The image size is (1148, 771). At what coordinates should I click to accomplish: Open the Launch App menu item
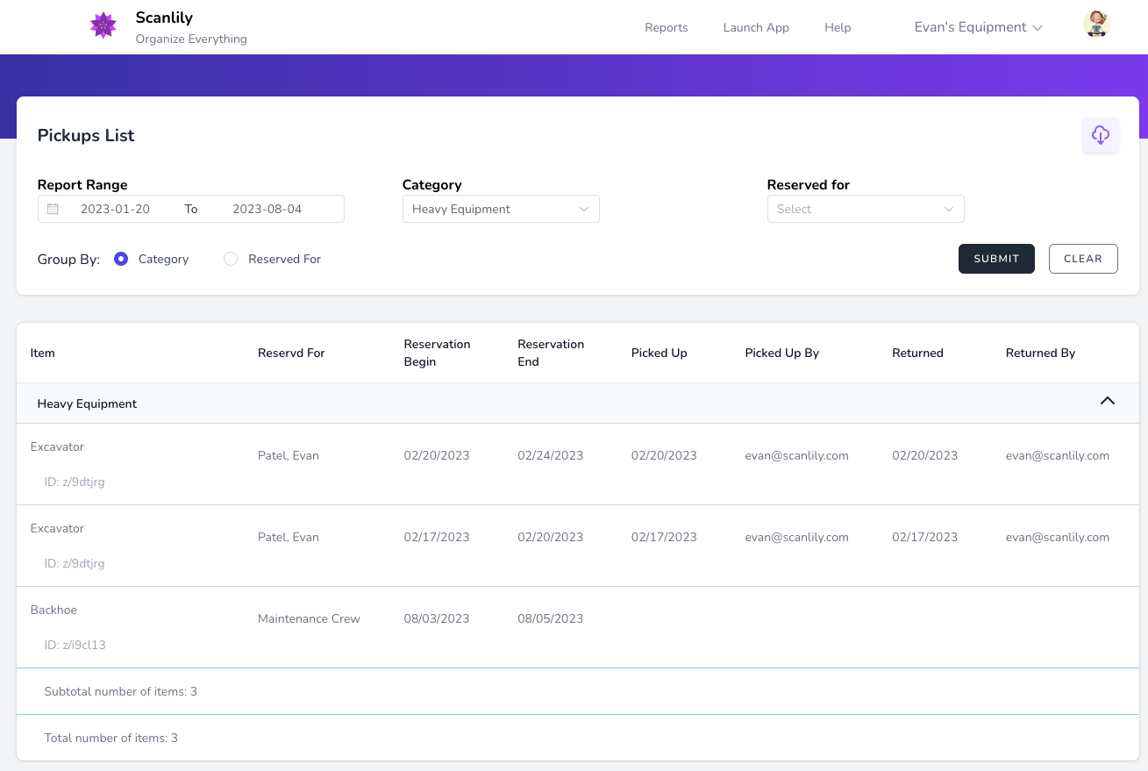[755, 27]
